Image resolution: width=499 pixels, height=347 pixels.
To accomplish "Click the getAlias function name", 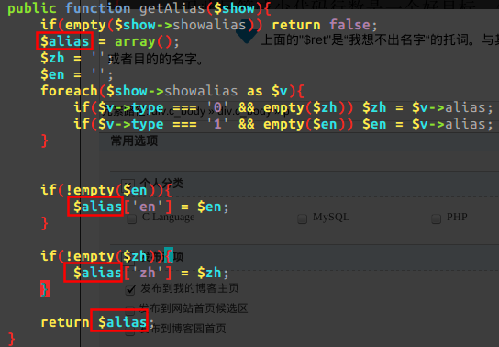I will coord(172,8).
